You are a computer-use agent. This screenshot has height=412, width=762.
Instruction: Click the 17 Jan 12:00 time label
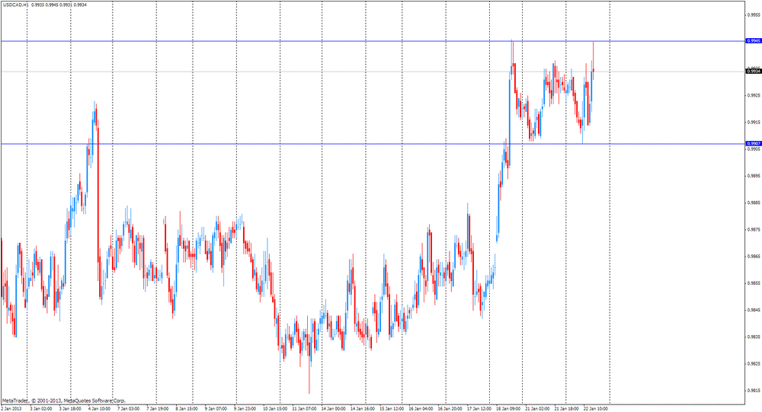479,409
